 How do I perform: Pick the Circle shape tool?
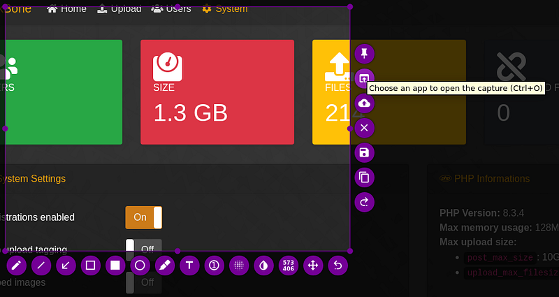point(140,266)
